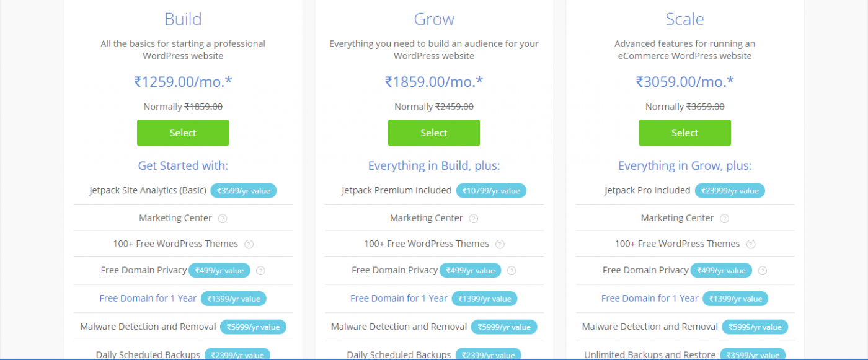868x360 pixels.
Task: Show info icon for Scale Domain Privacy
Action: coord(763,271)
